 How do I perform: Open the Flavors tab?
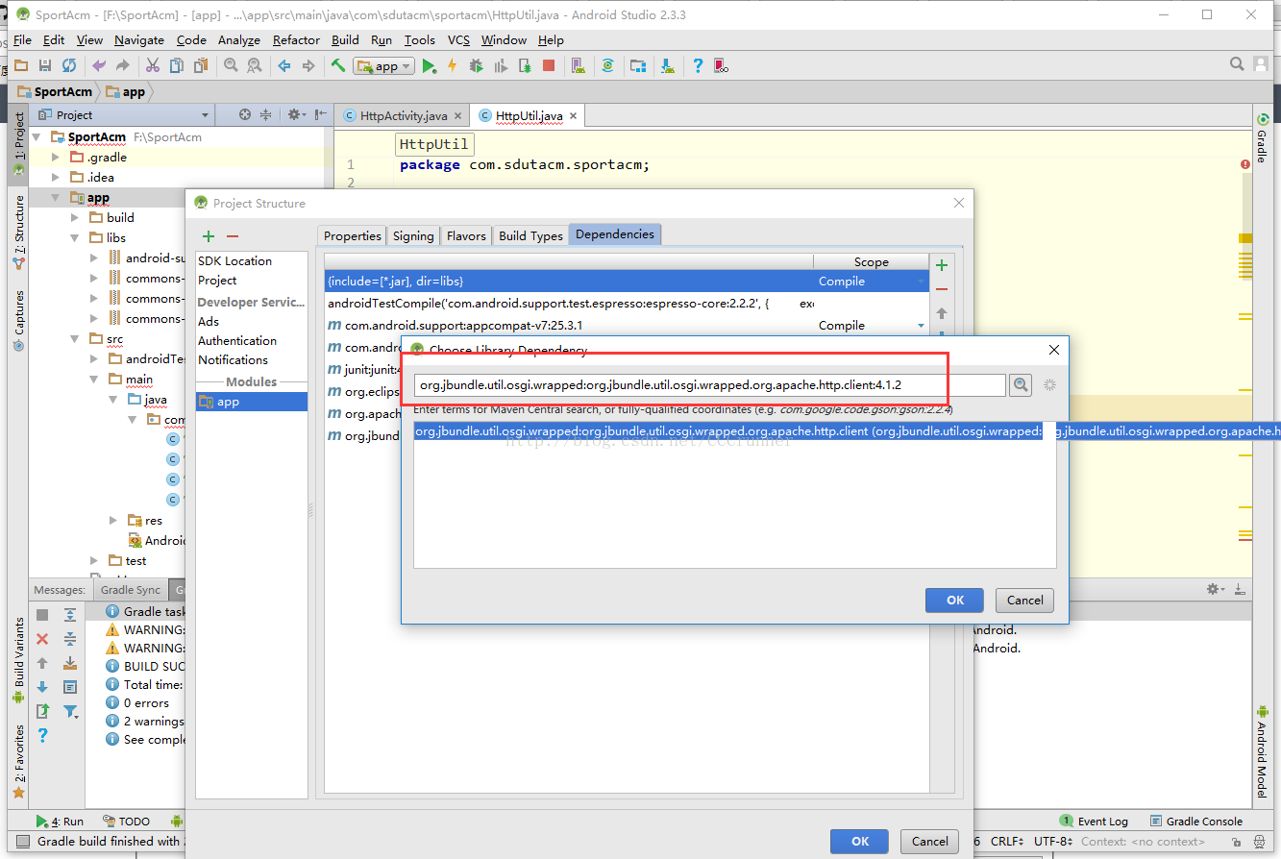pyautogui.click(x=466, y=235)
